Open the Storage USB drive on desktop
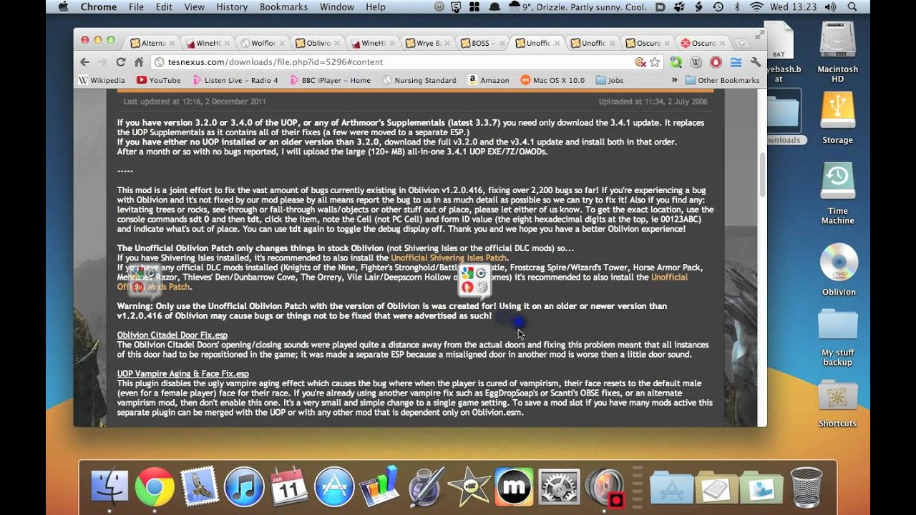The image size is (916, 515). [838, 118]
